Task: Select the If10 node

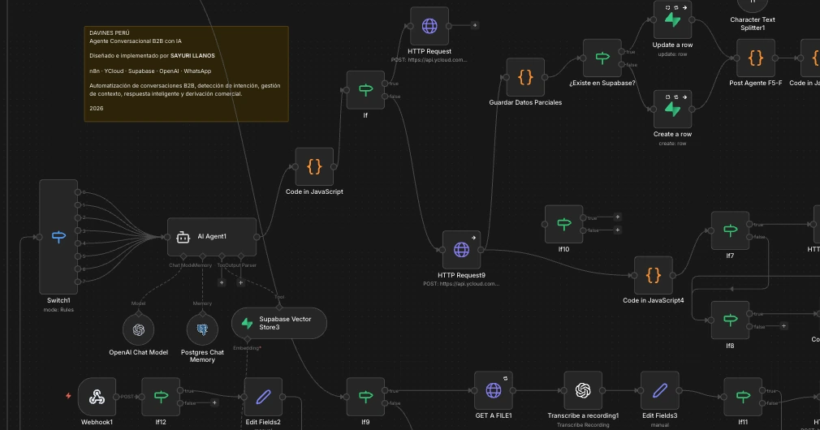Action: click(x=563, y=224)
